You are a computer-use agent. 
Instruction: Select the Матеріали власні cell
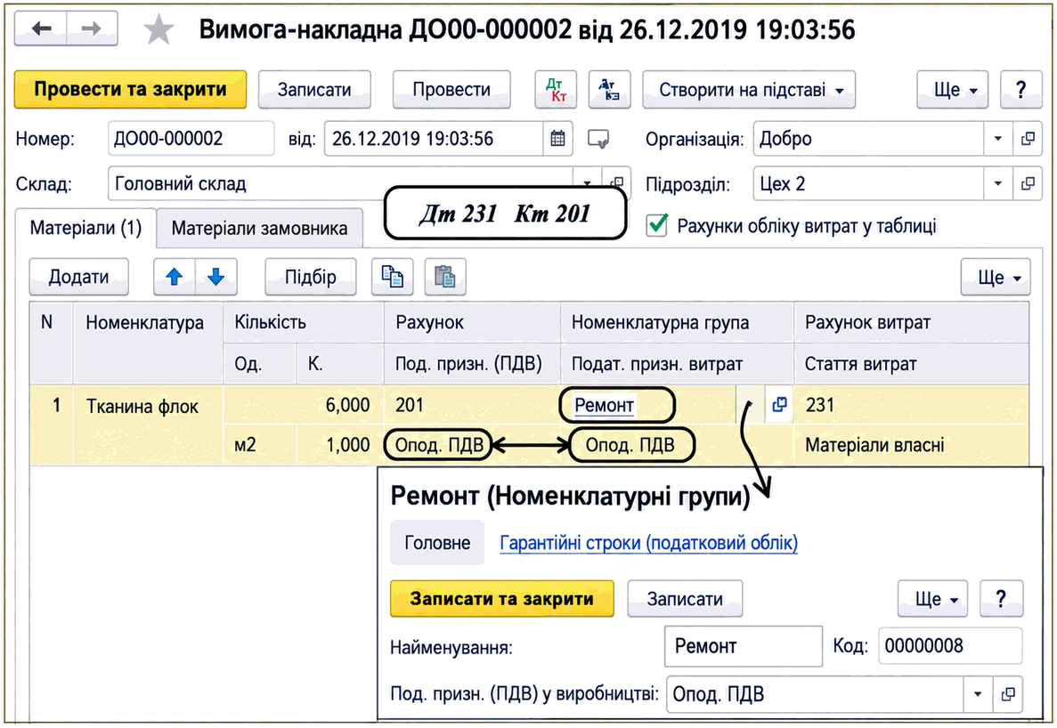click(911, 444)
